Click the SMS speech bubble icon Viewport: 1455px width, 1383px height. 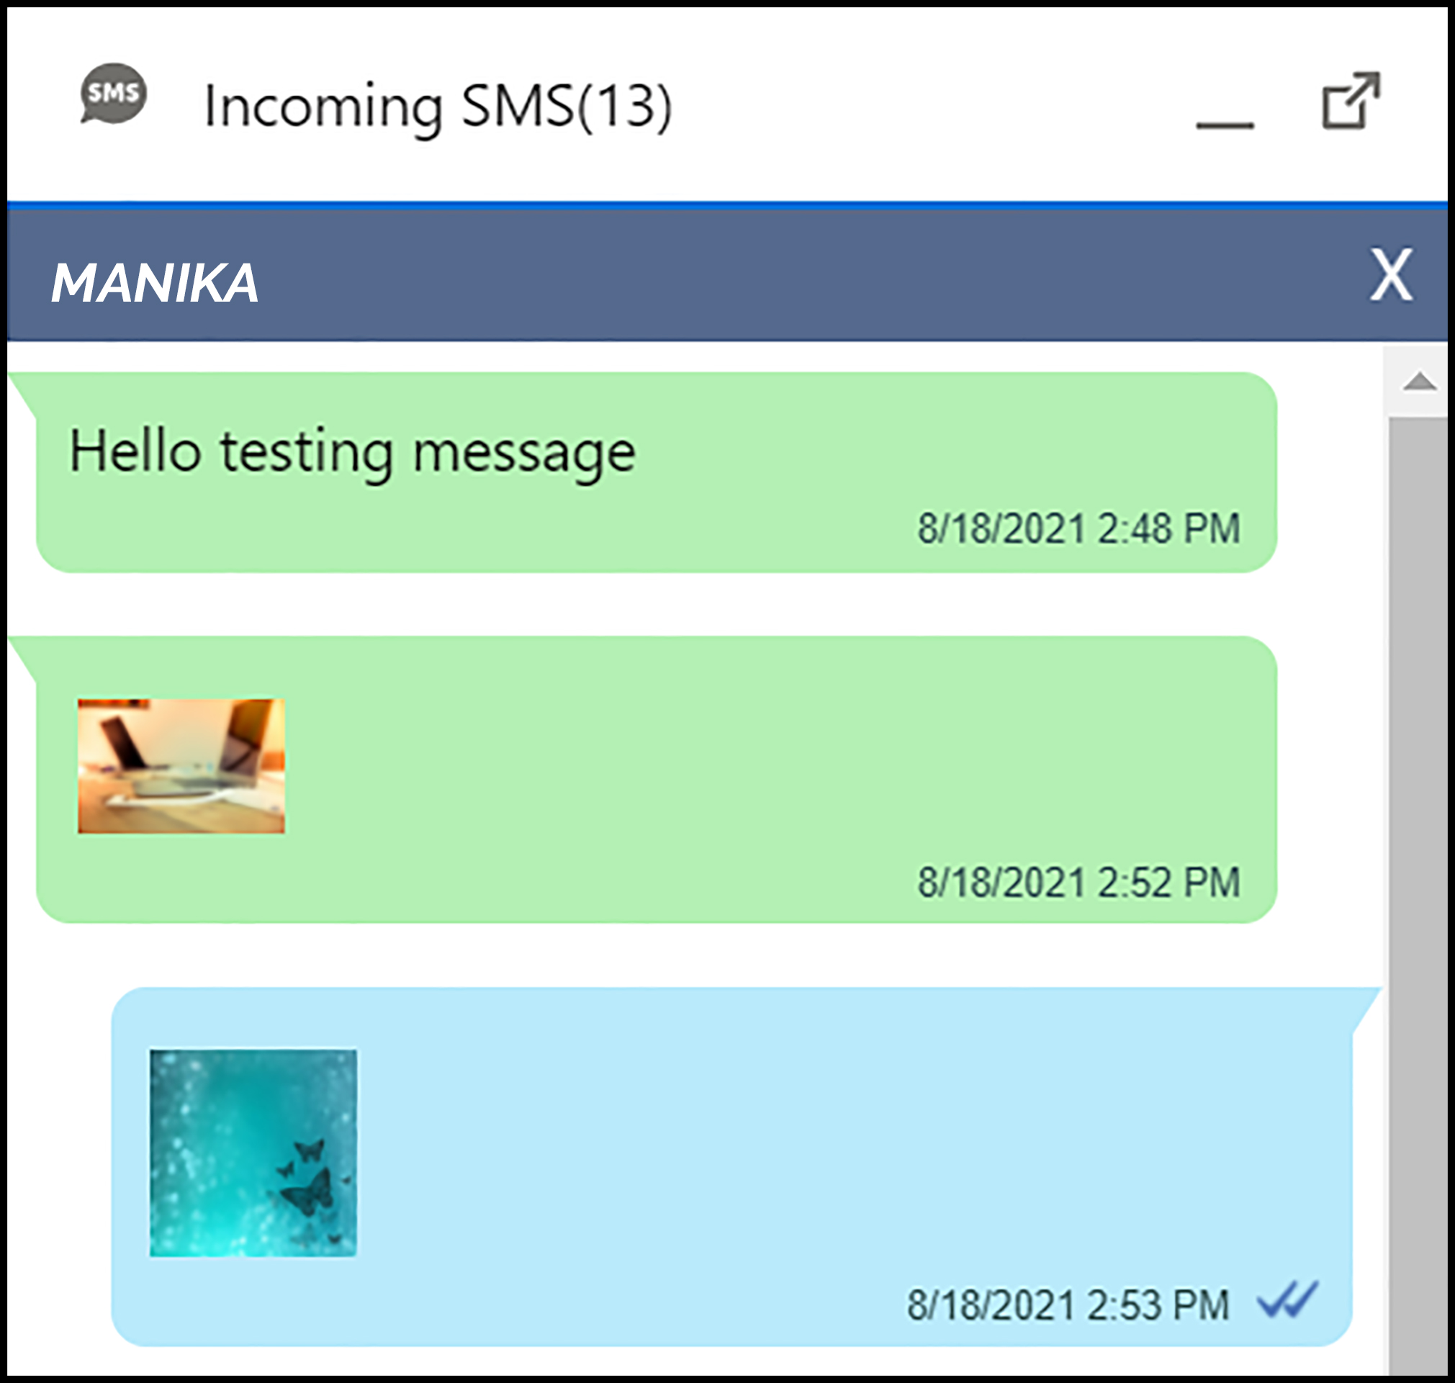pyautogui.click(x=114, y=93)
